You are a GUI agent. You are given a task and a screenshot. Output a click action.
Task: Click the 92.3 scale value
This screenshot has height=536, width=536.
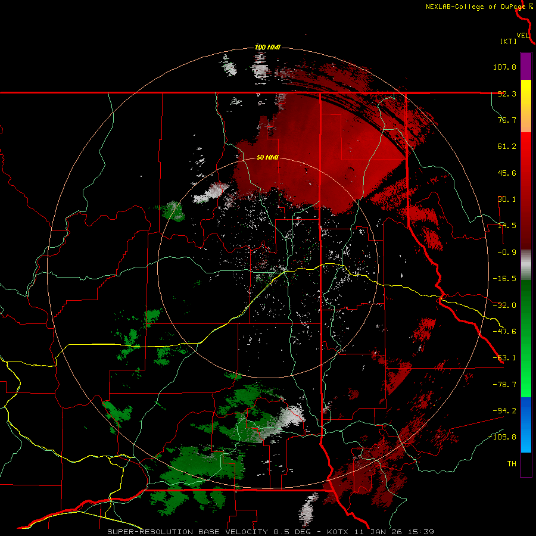click(507, 94)
